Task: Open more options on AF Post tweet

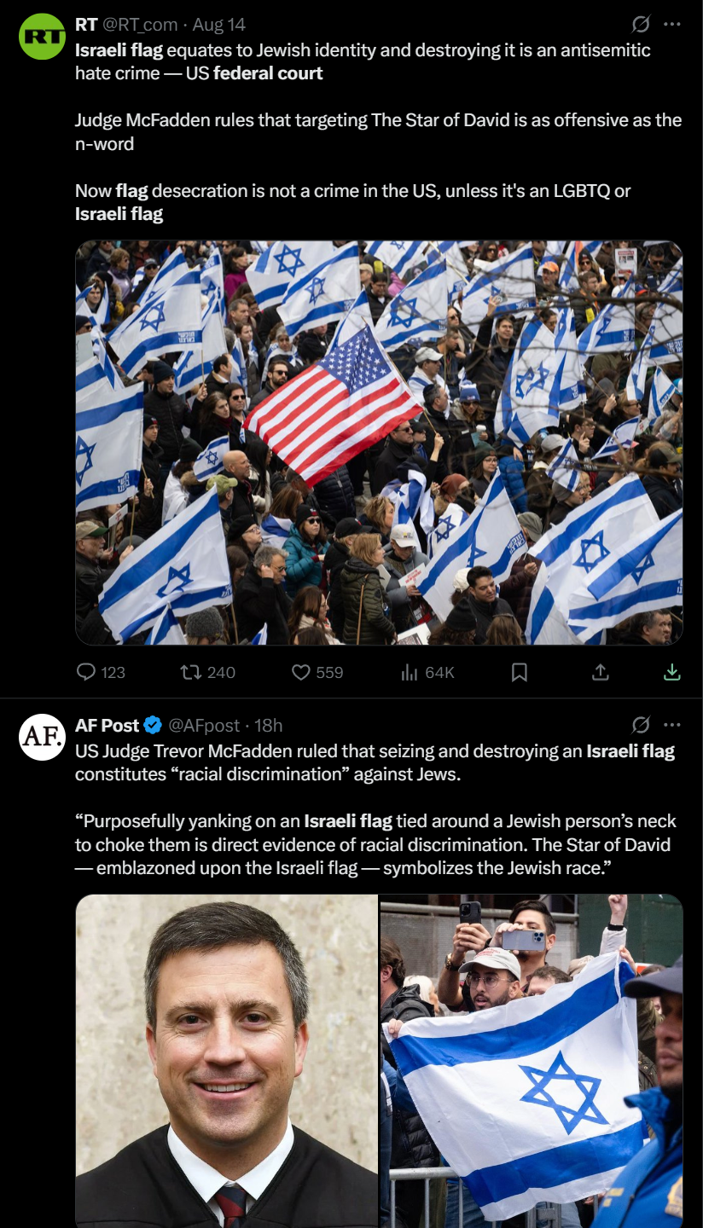Action: [x=672, y=725]
